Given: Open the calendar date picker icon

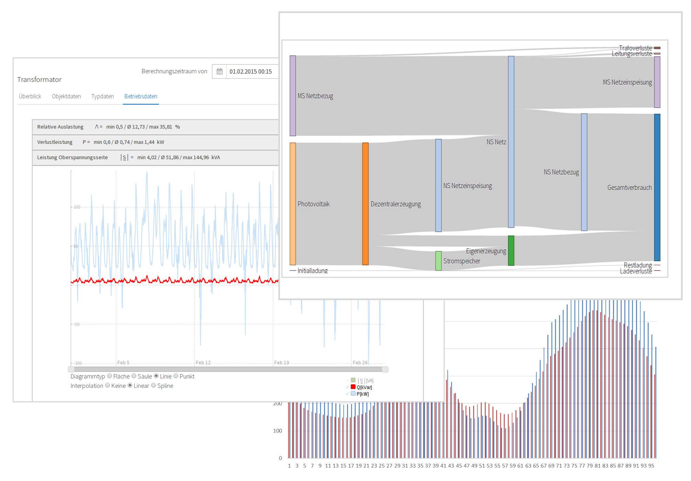Looking at the screenshot, I should [x=220, y=72].
